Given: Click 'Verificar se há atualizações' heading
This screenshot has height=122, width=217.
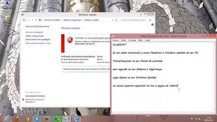Looking at the screenshot, I should coord(93,38).
